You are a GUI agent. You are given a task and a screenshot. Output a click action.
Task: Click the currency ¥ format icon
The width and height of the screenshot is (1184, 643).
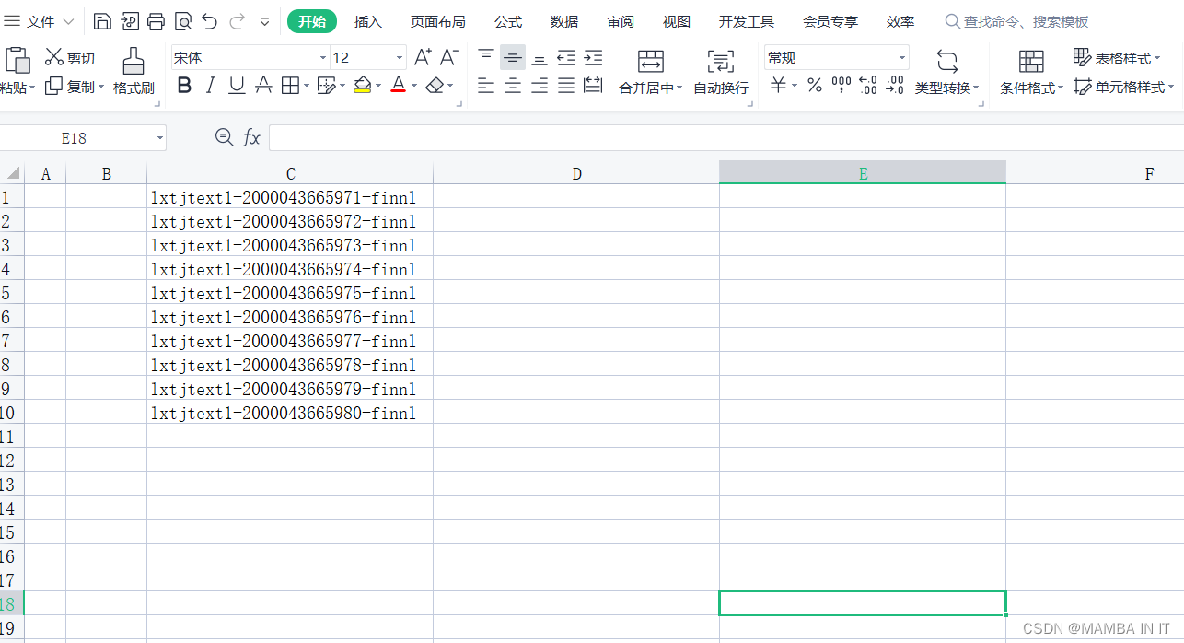point(779,86)
